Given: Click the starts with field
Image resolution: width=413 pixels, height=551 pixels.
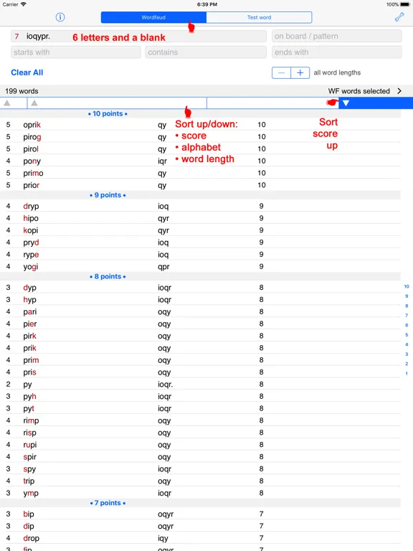Looking at the screenshot, I should coord(75,52).
